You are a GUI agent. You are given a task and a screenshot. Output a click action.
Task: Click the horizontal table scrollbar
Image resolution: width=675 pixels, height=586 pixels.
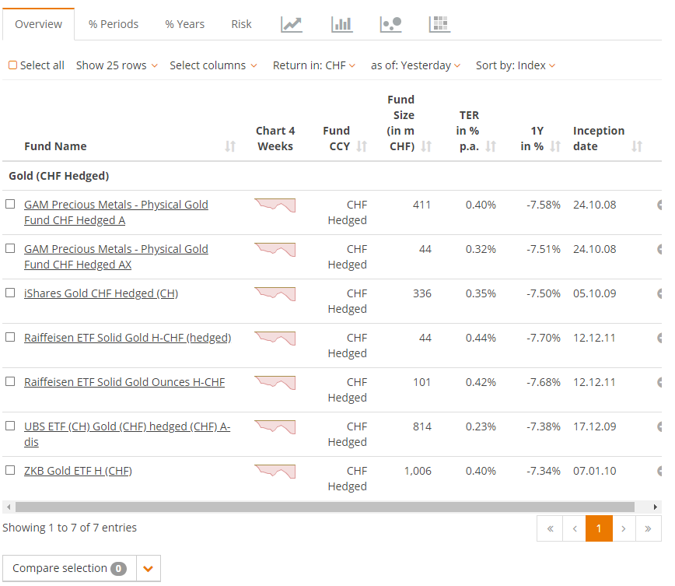325,507
